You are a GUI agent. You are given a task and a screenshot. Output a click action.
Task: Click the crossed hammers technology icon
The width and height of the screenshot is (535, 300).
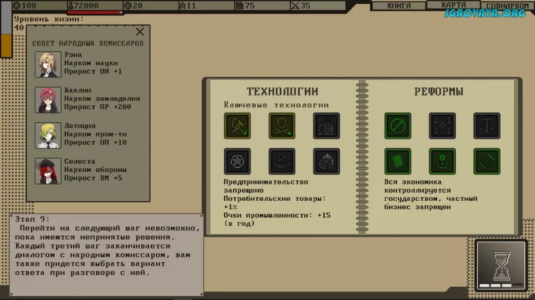tap(281, 161)
